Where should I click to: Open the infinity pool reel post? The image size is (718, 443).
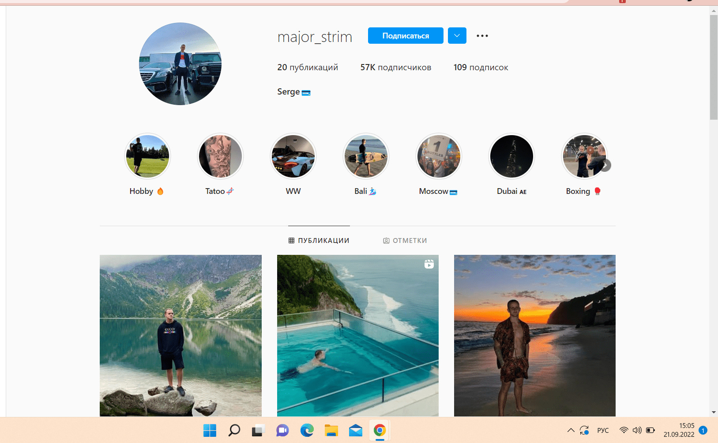[357, 335]
